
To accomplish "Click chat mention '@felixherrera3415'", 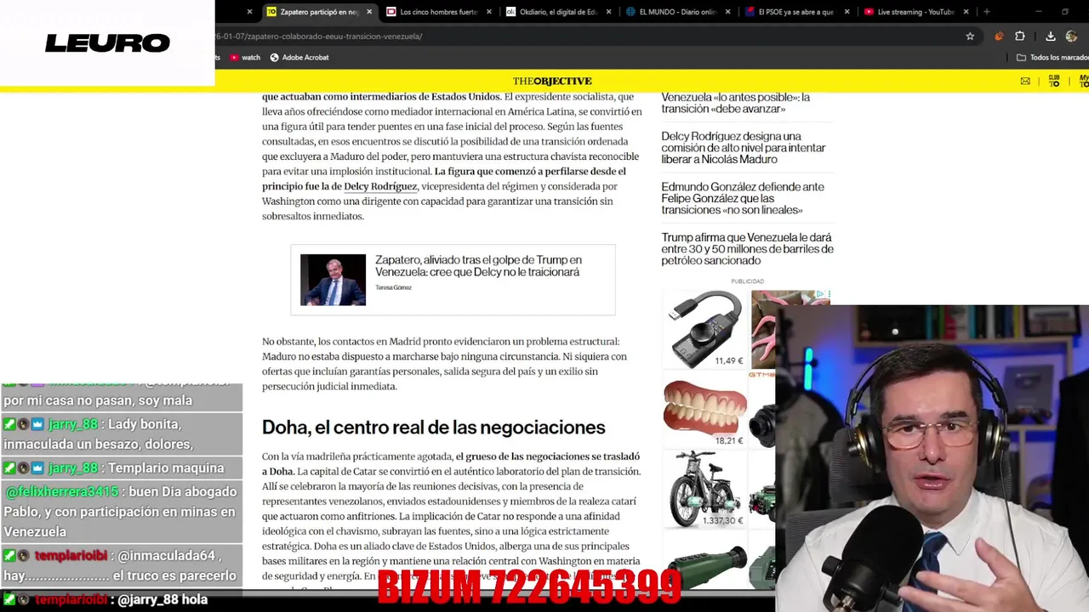I will (60, 492).
